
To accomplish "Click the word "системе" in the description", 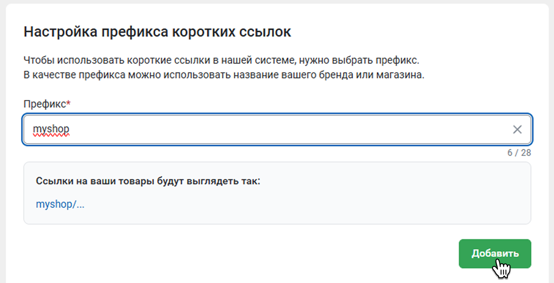I will point(269,60).
